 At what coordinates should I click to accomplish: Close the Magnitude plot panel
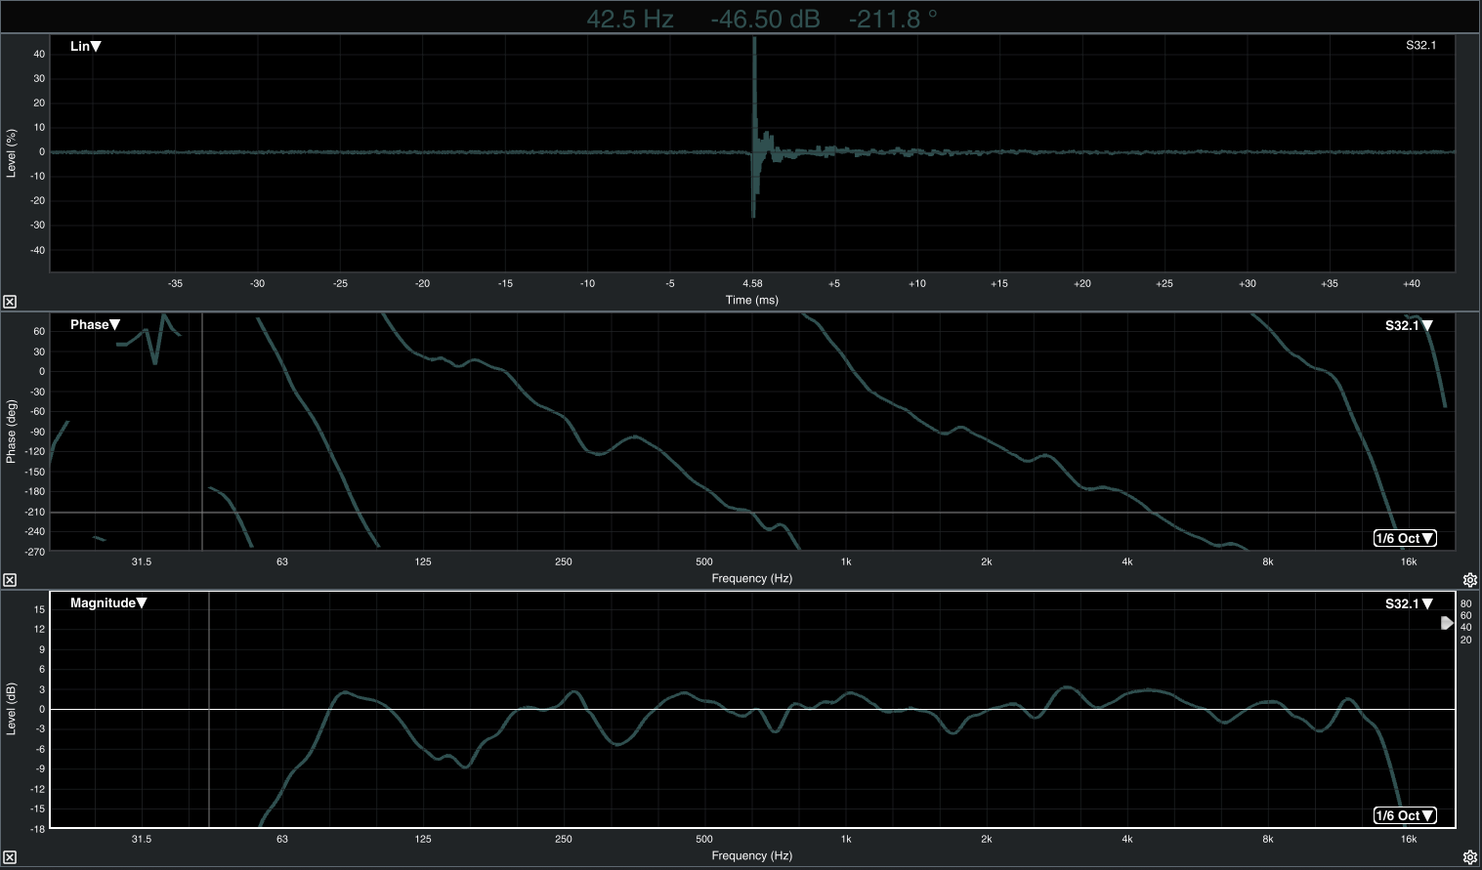point(9,858)
